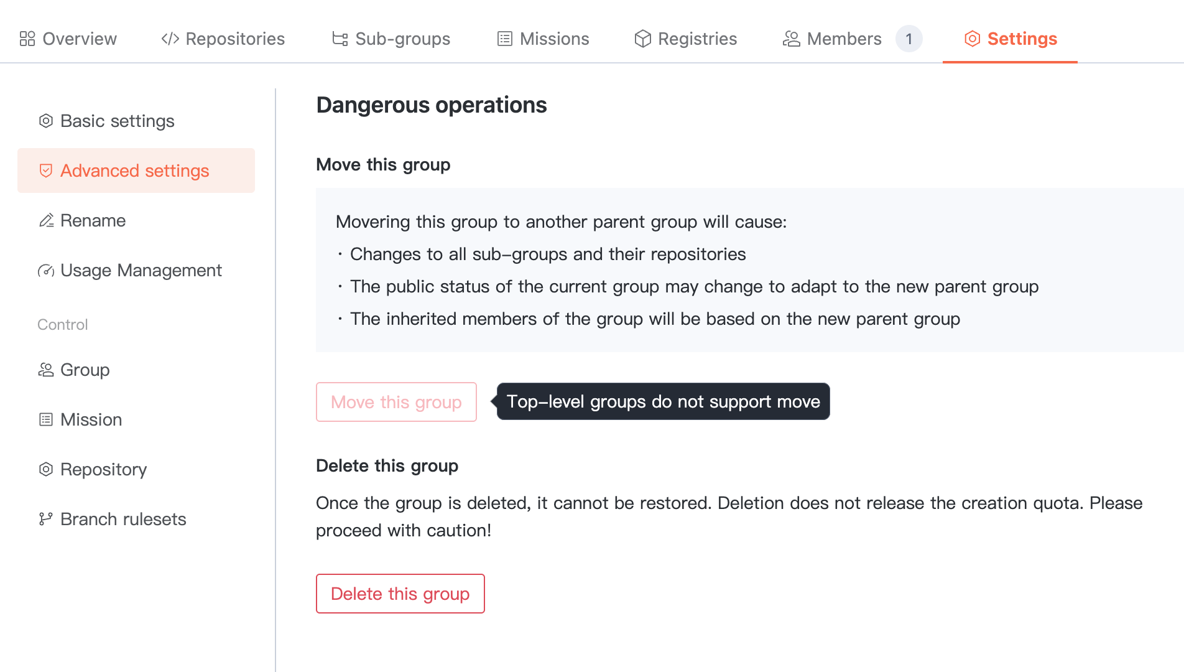
Task: Click the Advanced settings shield icon
Action: [46, 170]
